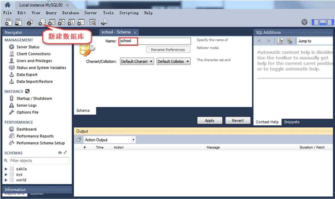Click the Revert button

[238, 120]
